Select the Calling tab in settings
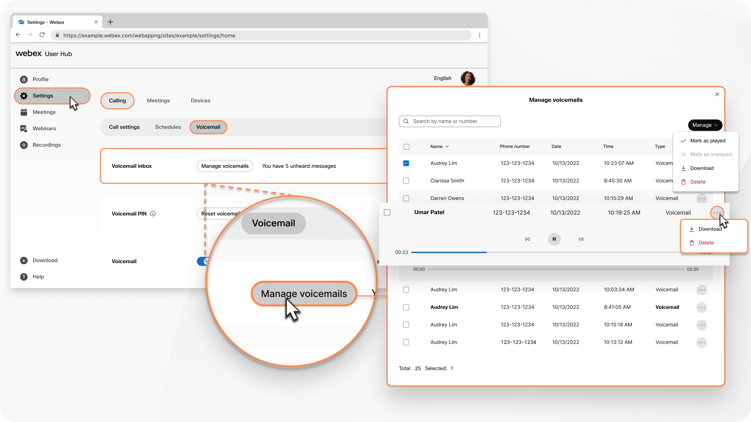Screen dimensions: 751x422 coord(117,100)
